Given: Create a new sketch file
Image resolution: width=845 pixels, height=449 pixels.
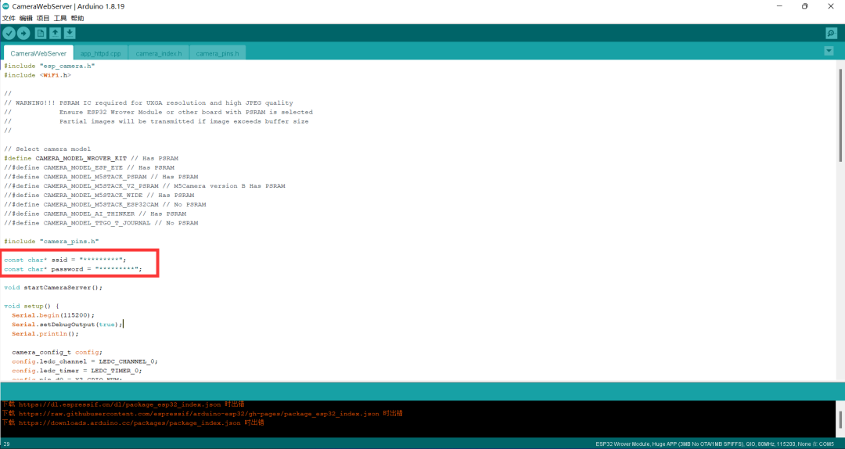Looking at the screenshot, I should coord(41,34).
